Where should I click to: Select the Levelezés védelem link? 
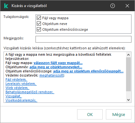[x=21, y=84]
